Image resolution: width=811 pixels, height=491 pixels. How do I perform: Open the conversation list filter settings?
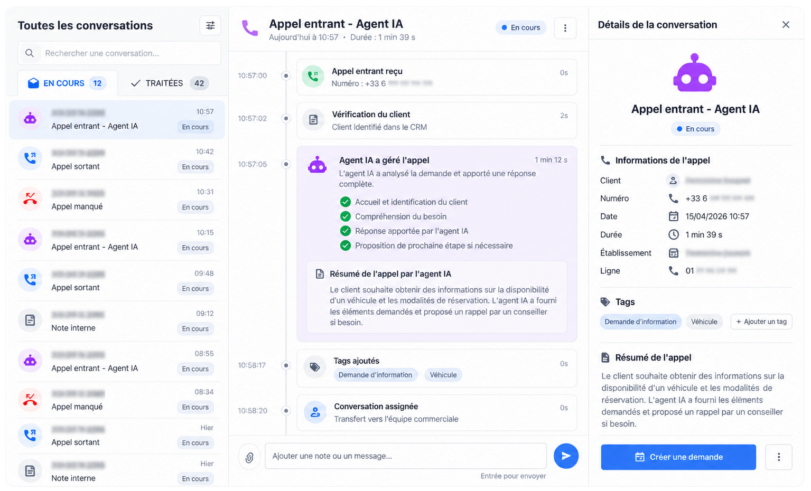(210, 25)
